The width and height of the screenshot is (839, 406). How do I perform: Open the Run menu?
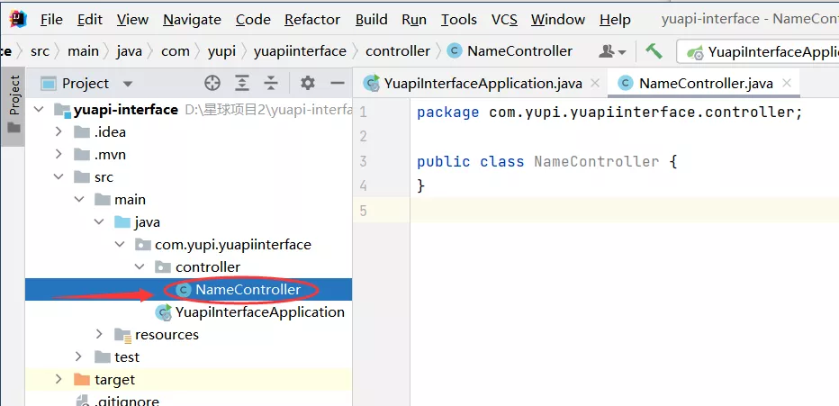pyautogui.click(x=414, y=20)
